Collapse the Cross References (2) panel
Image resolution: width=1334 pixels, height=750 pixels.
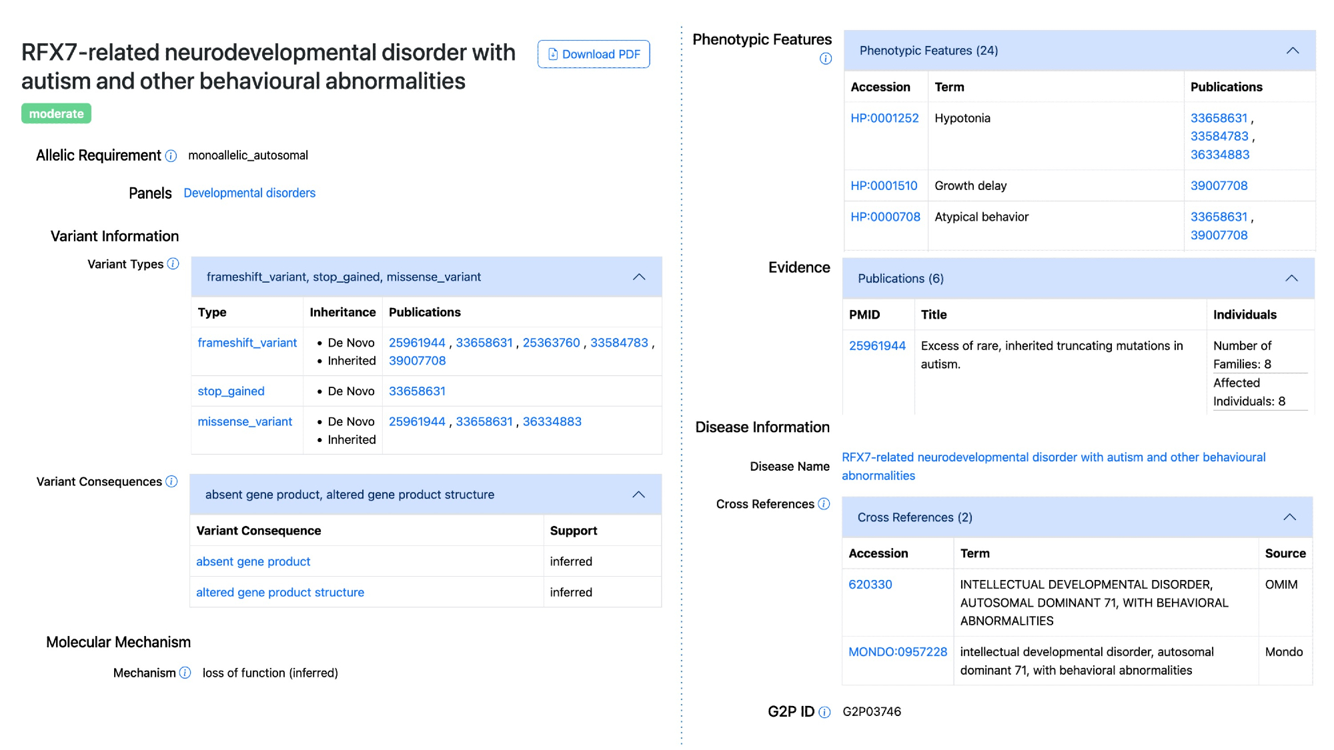(x=1290, y=517)
